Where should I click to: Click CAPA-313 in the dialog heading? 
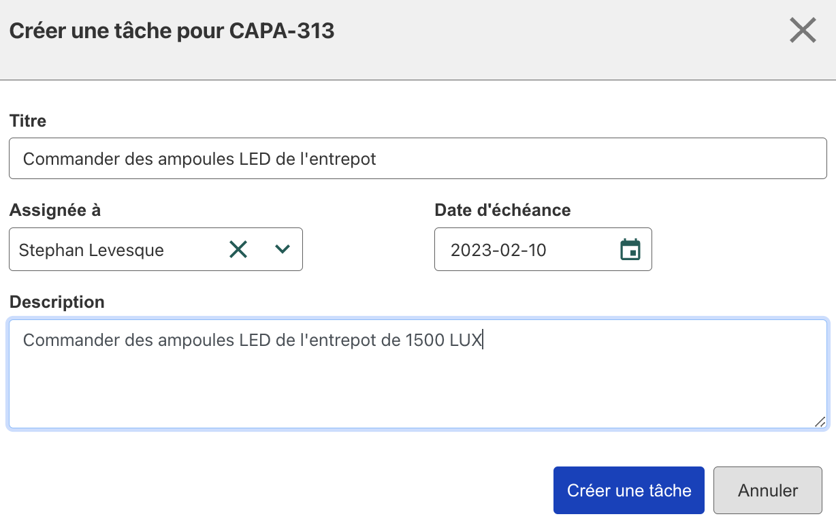pyautogui.click(x=282, y=31)
